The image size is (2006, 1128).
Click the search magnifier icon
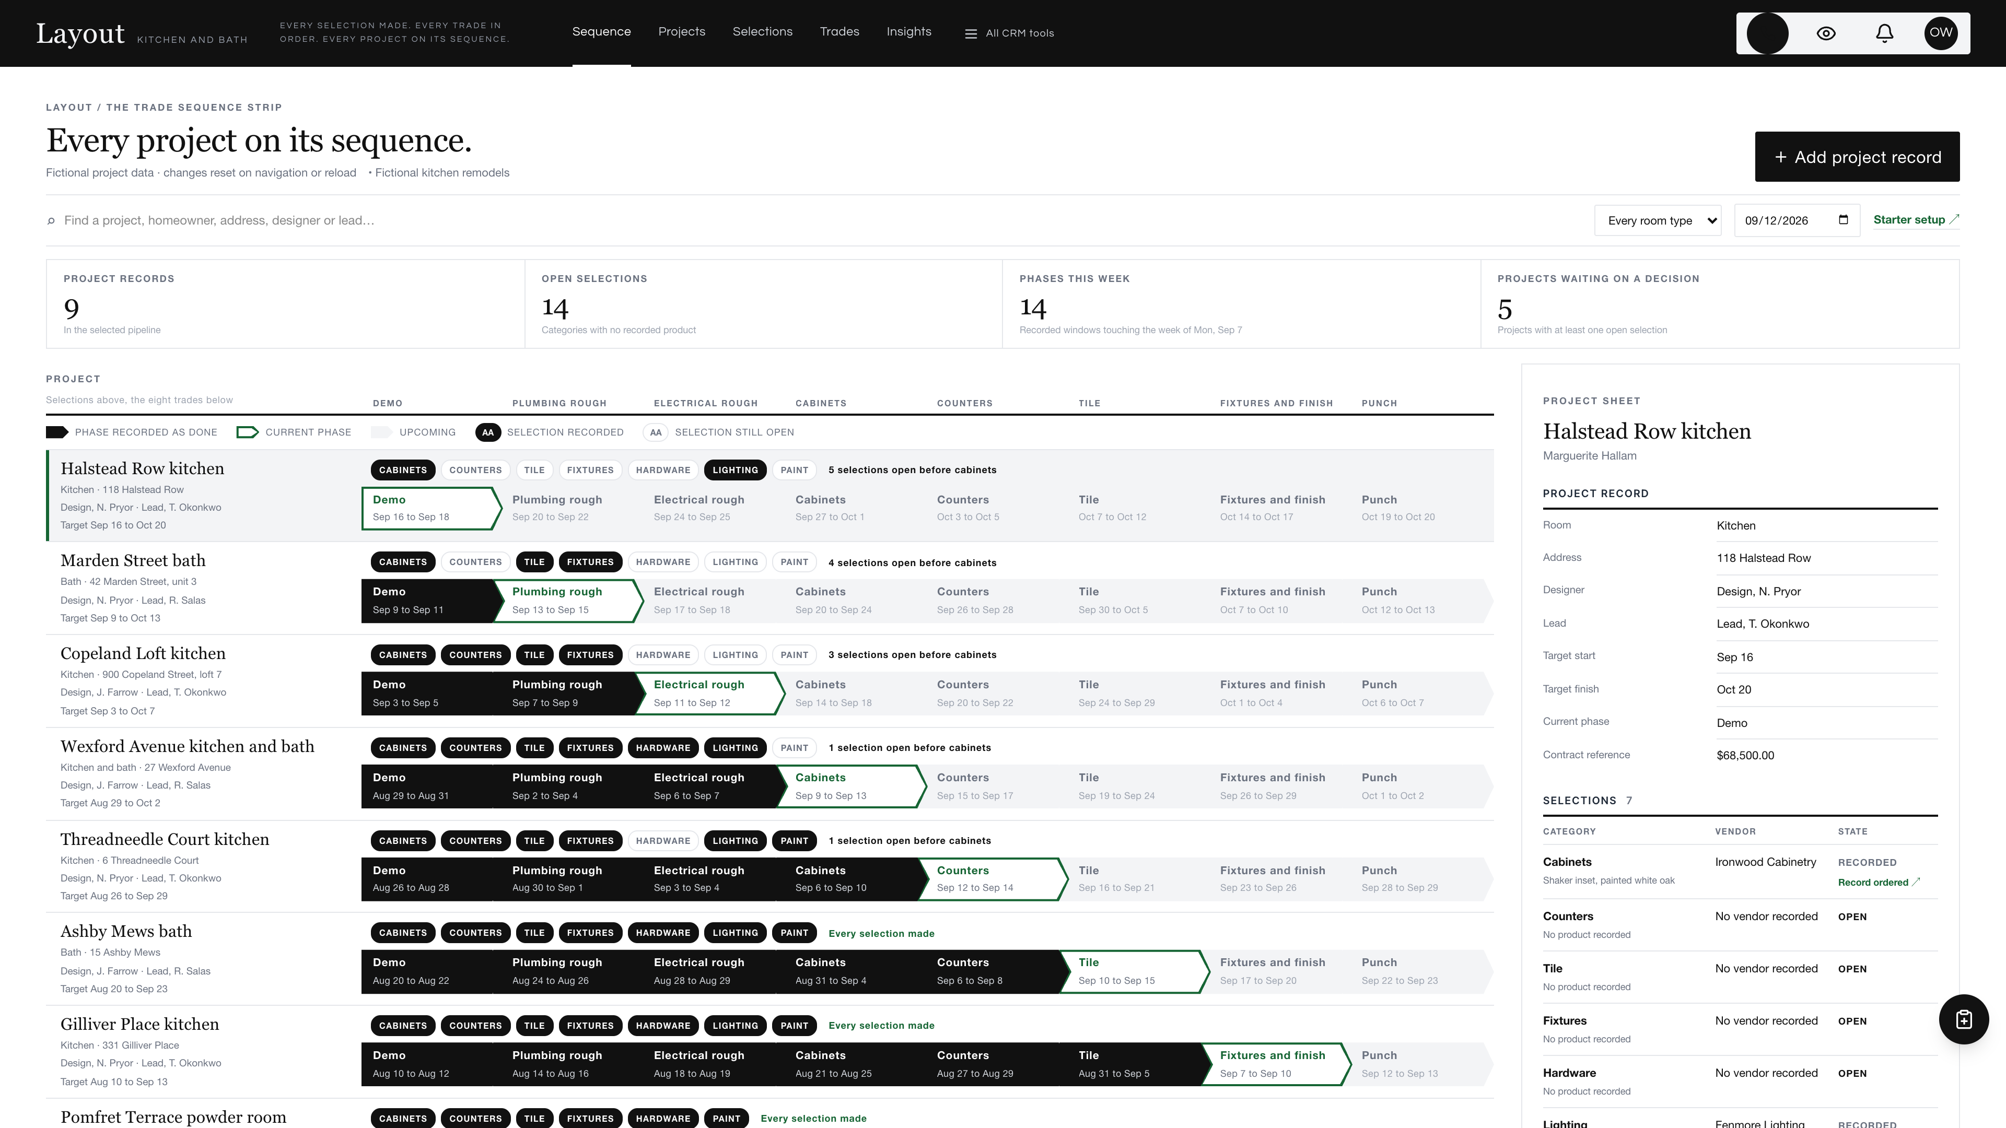(x=51, y=221)
